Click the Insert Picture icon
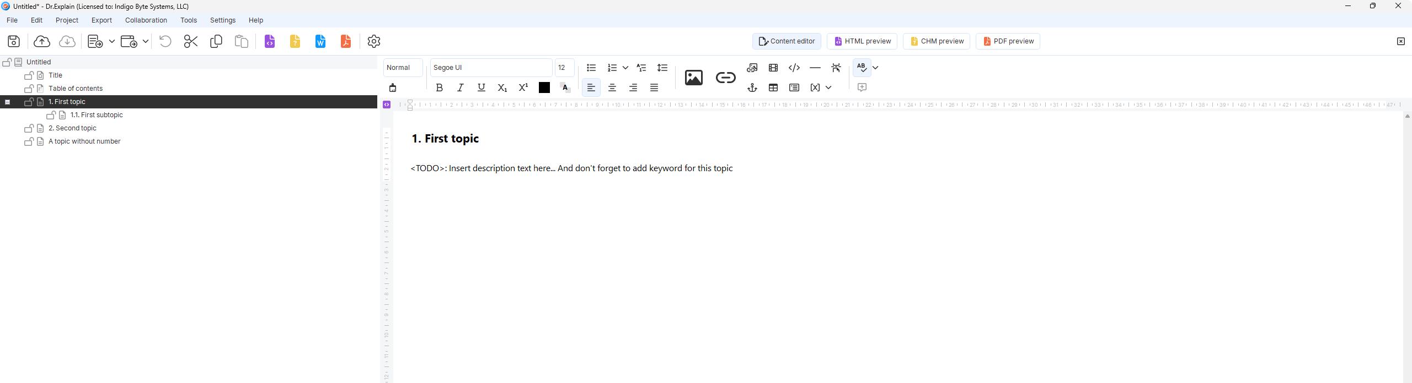This screenshot has width=1412, height=383. pos(693,78)
